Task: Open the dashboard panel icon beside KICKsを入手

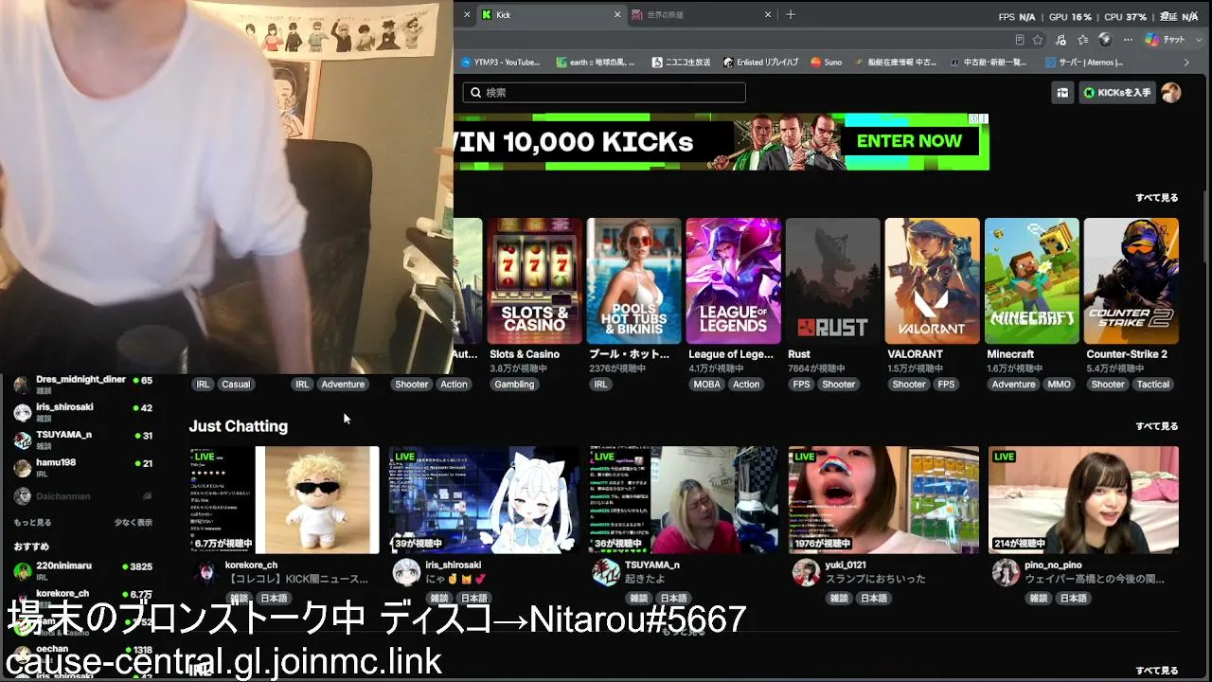Action: pyautogui.click(x=1062, y=93)
